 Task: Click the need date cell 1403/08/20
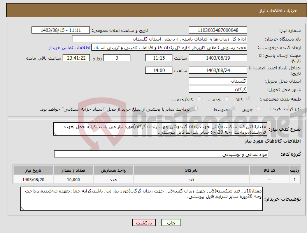pos(33,180)
